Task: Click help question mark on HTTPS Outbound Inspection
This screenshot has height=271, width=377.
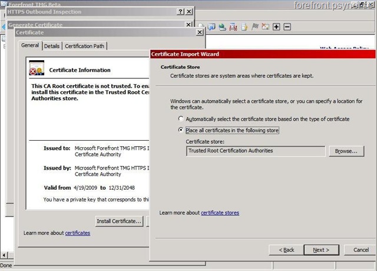Action: pyautogui.click(x=180, y=12)
